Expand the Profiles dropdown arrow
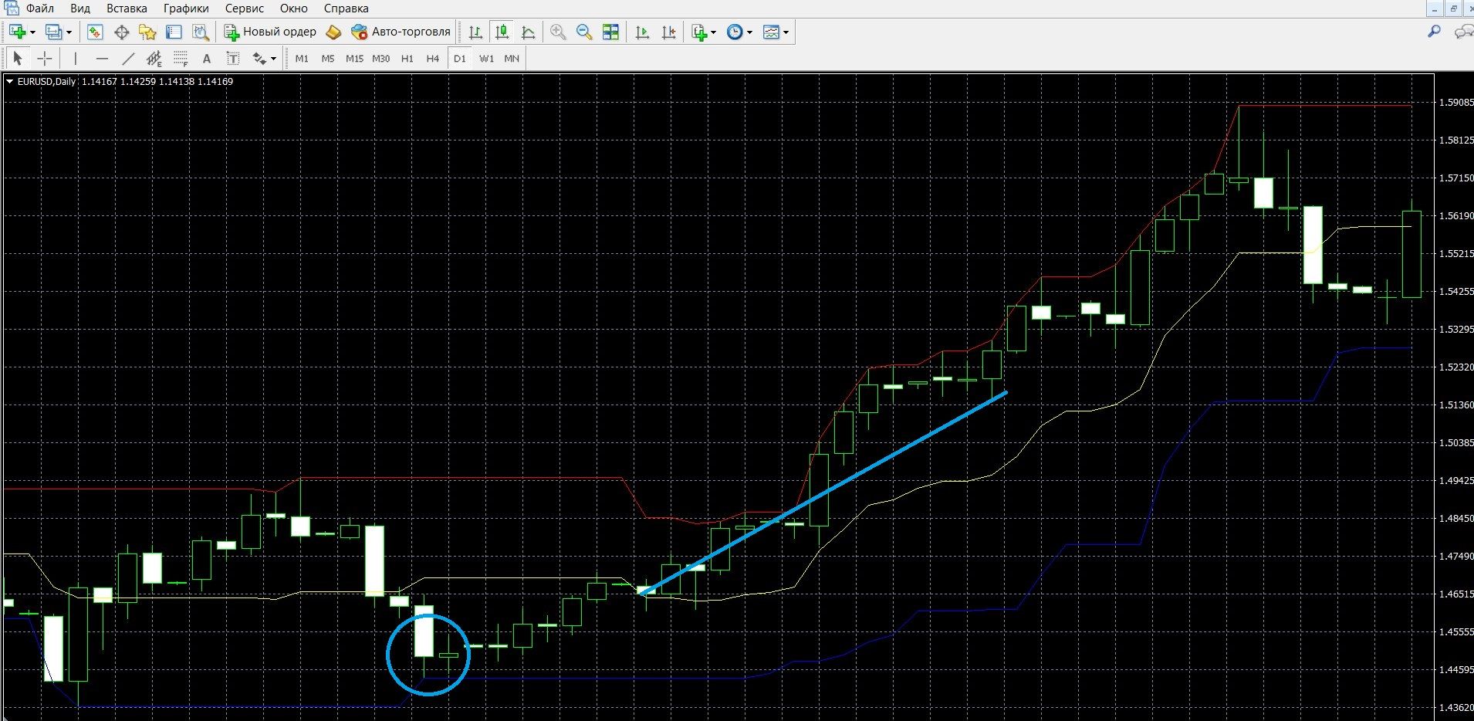Image resolution: width=1474 pixels, height=721 pixels. (x=69, y=32)
